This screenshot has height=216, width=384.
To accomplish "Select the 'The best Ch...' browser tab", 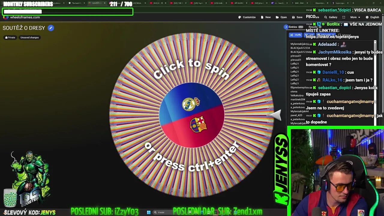I will point(76,3).
